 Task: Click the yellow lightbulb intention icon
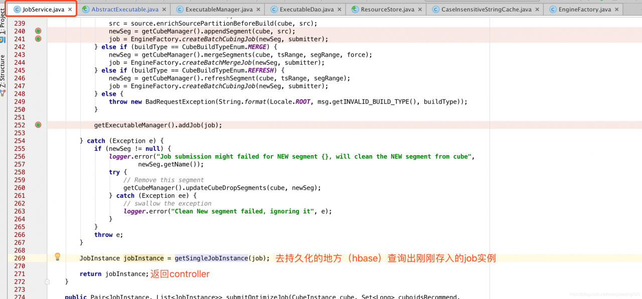tap(57, 257)
